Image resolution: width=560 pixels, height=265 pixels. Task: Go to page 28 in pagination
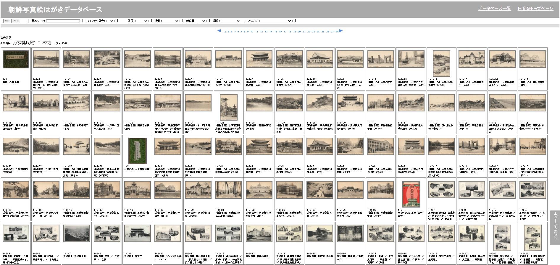point(337,32)
